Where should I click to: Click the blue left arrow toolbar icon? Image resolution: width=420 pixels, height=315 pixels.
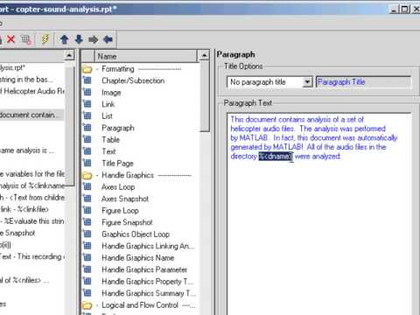tap(108, 39)
